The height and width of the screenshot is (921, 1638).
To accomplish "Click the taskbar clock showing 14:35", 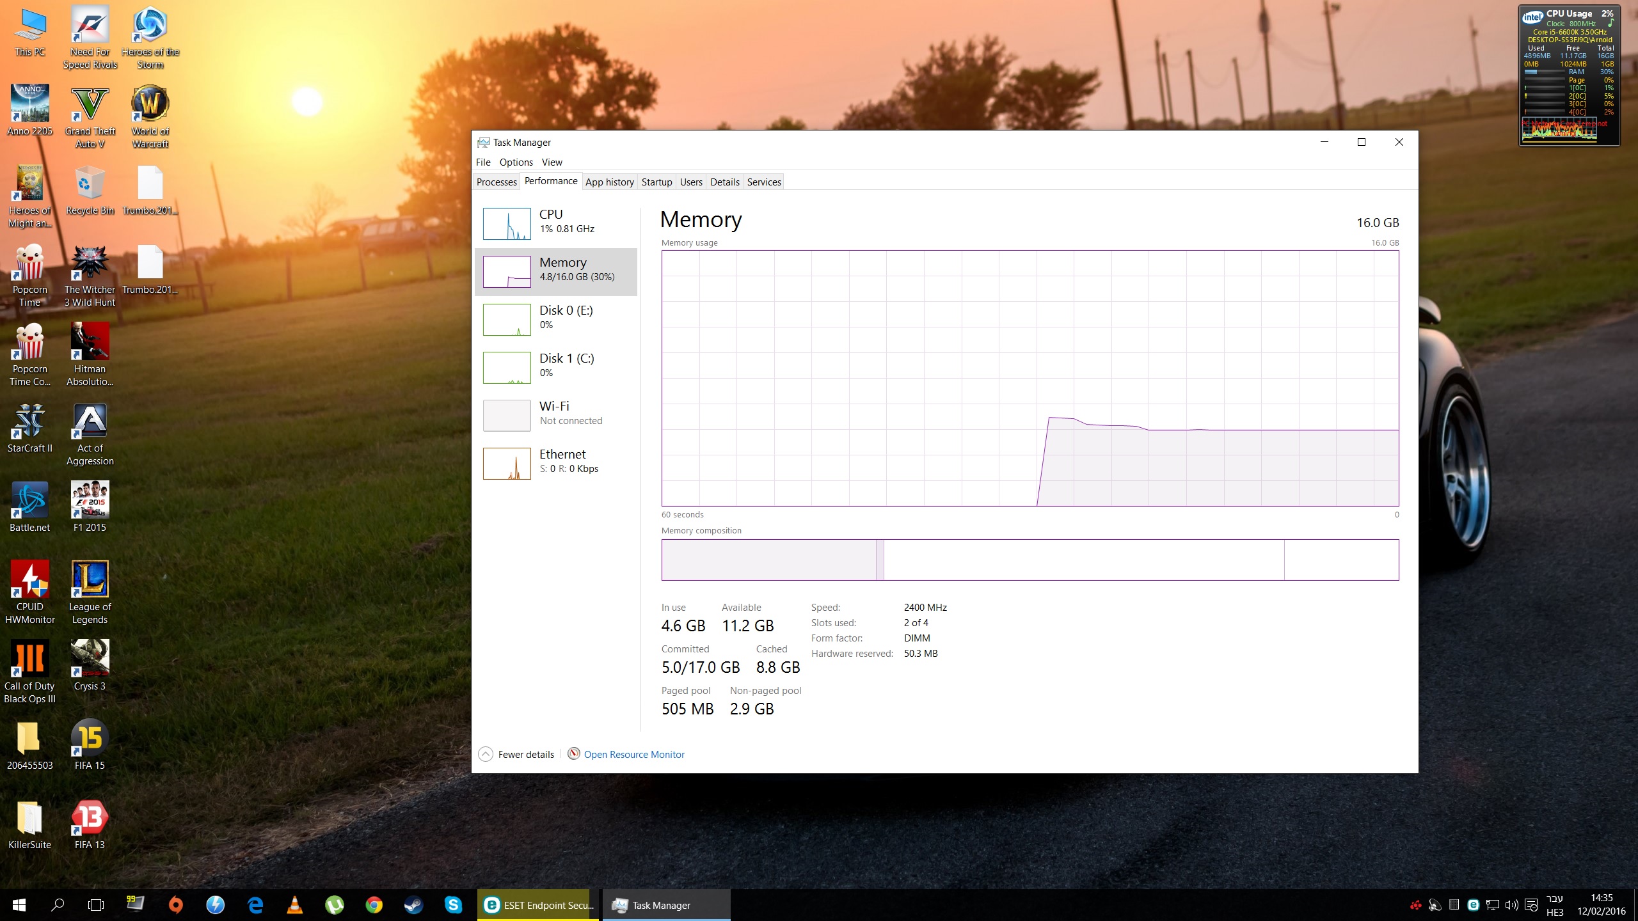I will (1602, 905).
